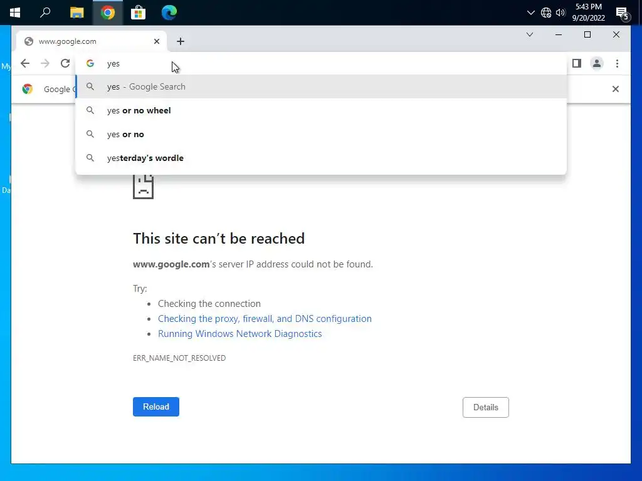Open network status tray icon

(x=546, y=13)
